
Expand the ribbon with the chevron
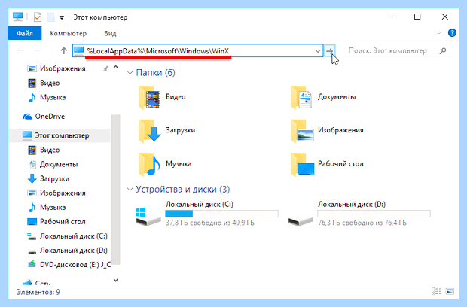click(x=439, y=32)
